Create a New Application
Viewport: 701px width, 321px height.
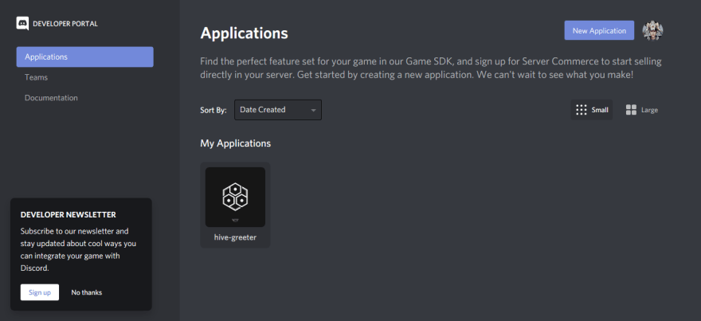[599, 30]
